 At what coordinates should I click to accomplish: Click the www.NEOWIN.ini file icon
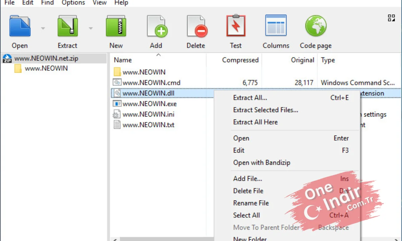click(117, 114)
